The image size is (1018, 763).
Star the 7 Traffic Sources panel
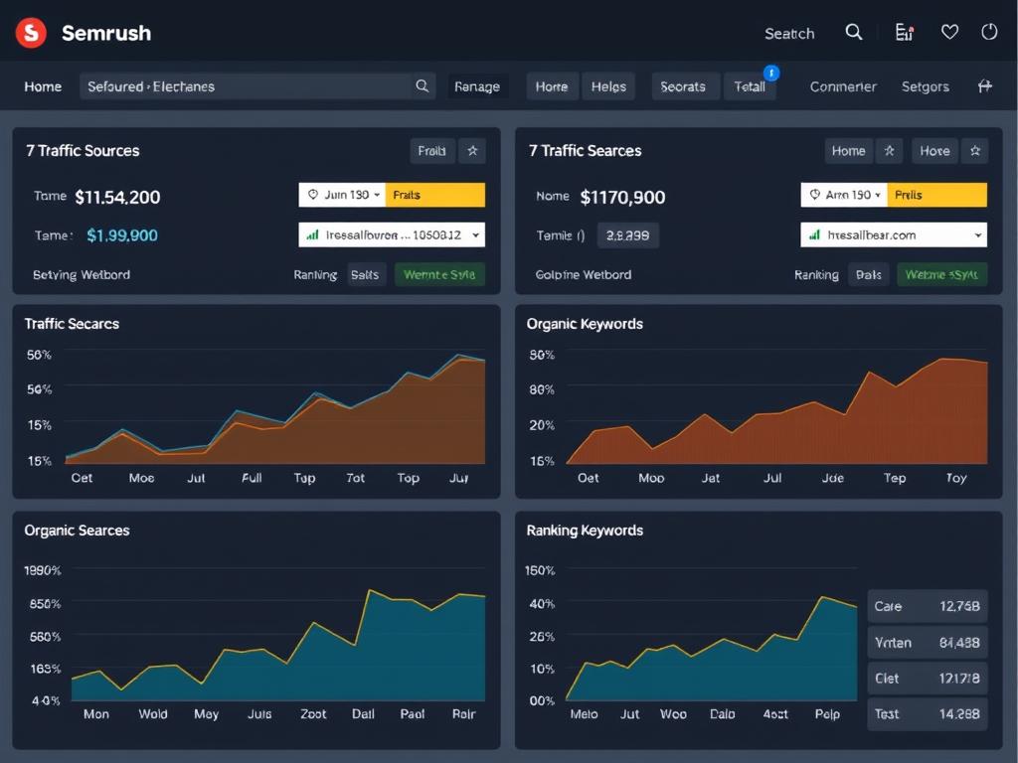(472, 151)
